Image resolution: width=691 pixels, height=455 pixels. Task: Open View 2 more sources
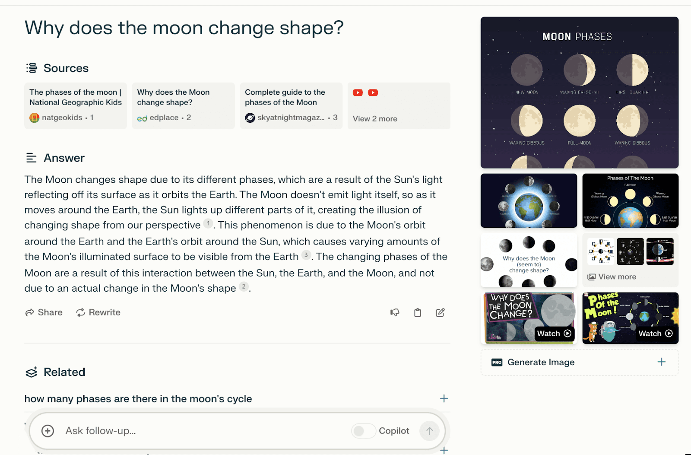coord(399,106)
